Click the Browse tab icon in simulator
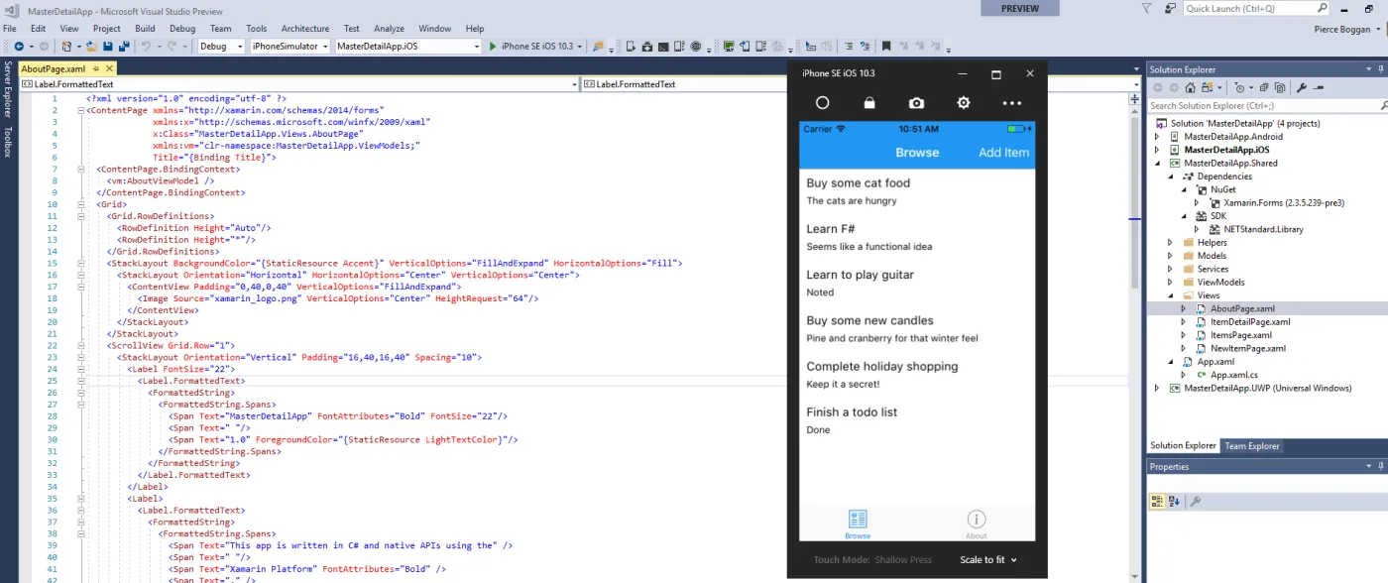The height and width of the screenshot is (583, 1388). pyautogui.click(x=858, y=520)
